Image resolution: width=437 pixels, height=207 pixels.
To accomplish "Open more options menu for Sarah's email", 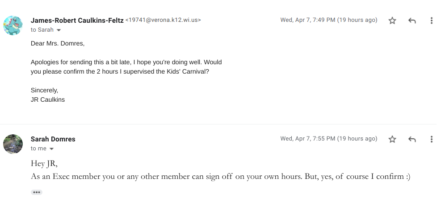I will [431, 139].
